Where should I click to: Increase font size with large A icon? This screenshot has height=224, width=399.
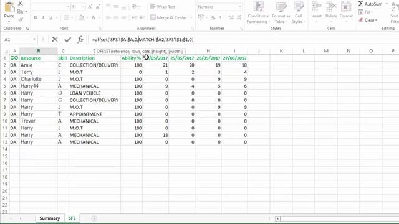[90, 7]
